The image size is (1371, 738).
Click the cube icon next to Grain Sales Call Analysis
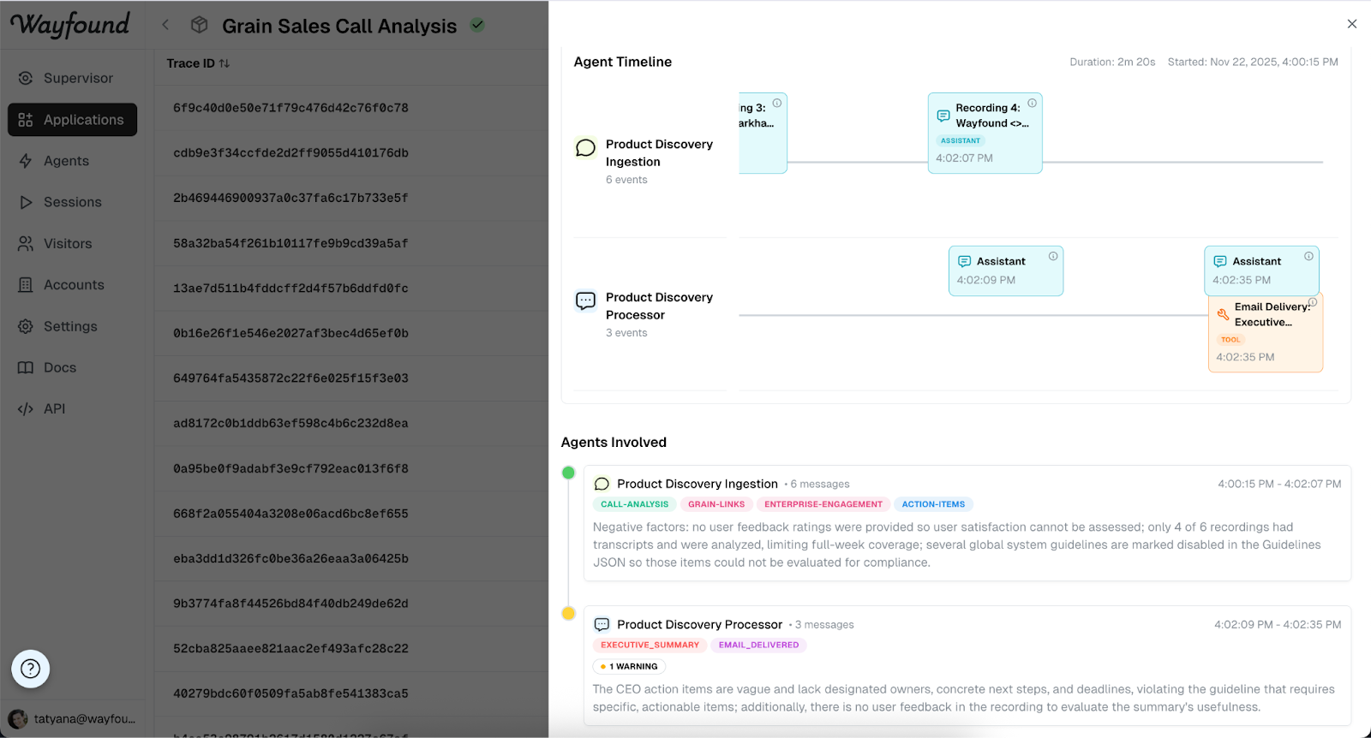coord(199,25)
